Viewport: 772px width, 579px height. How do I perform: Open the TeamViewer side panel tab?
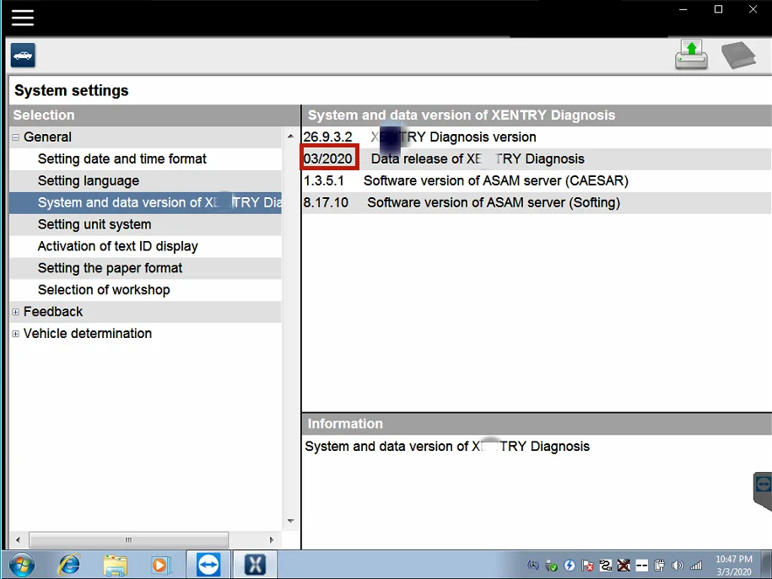[763, 491]
